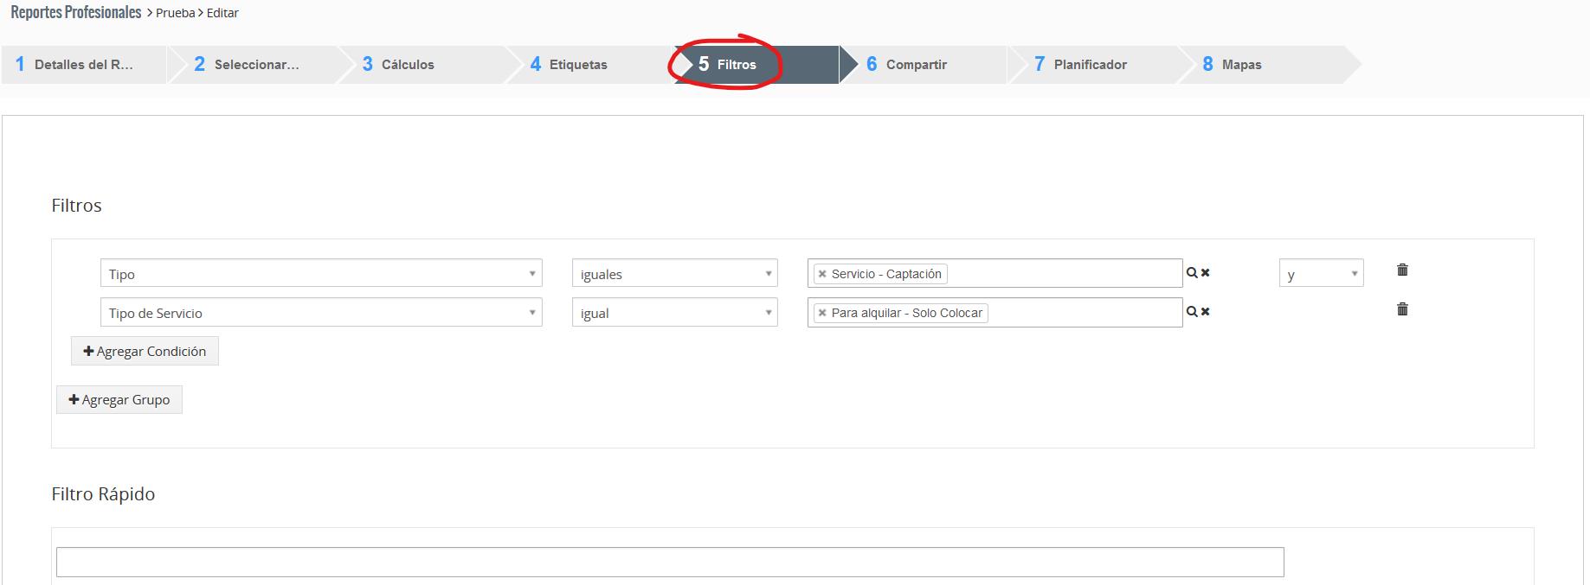Image resolution: width=1590 pixels, height=585 pixels.
Task: Click the Agregar Condición button
Action: coord(145,352)
